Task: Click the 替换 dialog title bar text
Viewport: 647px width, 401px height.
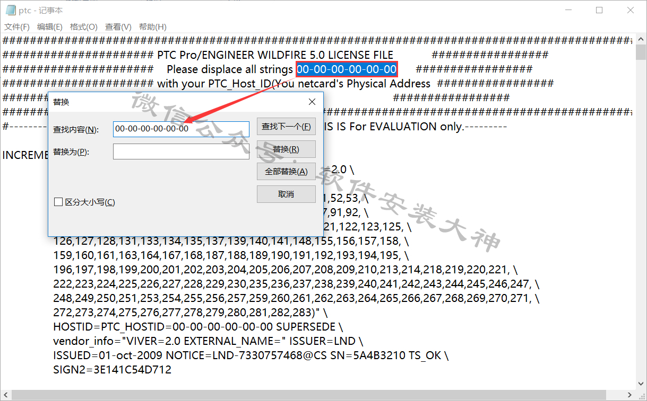Action: coord(61,102)
